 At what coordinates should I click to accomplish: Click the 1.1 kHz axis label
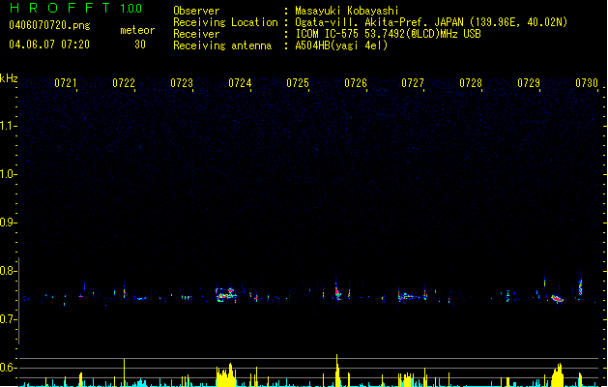point(8,126)
